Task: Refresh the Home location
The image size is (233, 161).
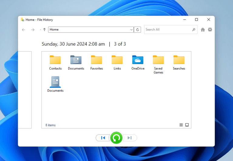Action: (137, 30)
